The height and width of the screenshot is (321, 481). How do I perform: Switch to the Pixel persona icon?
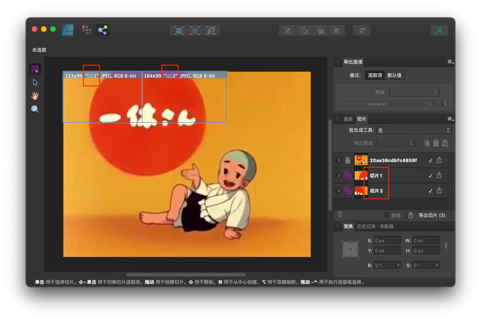click(87, 30)
